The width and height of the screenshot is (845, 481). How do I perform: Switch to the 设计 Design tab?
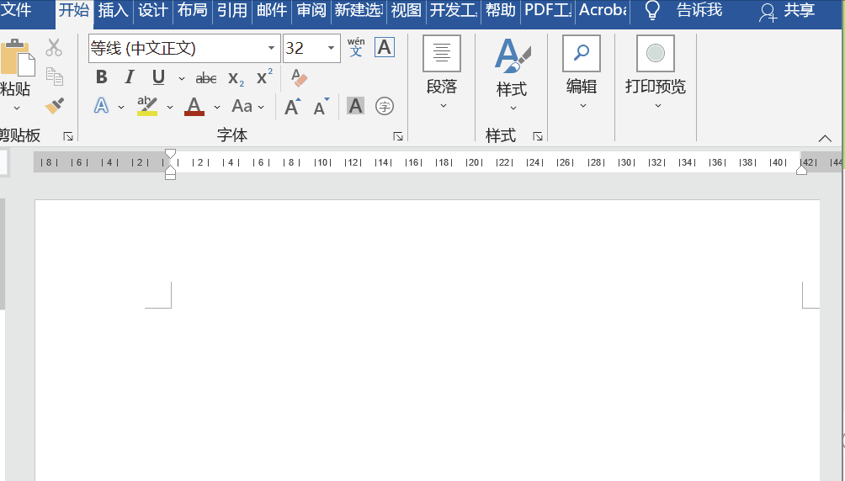[152, 10]
